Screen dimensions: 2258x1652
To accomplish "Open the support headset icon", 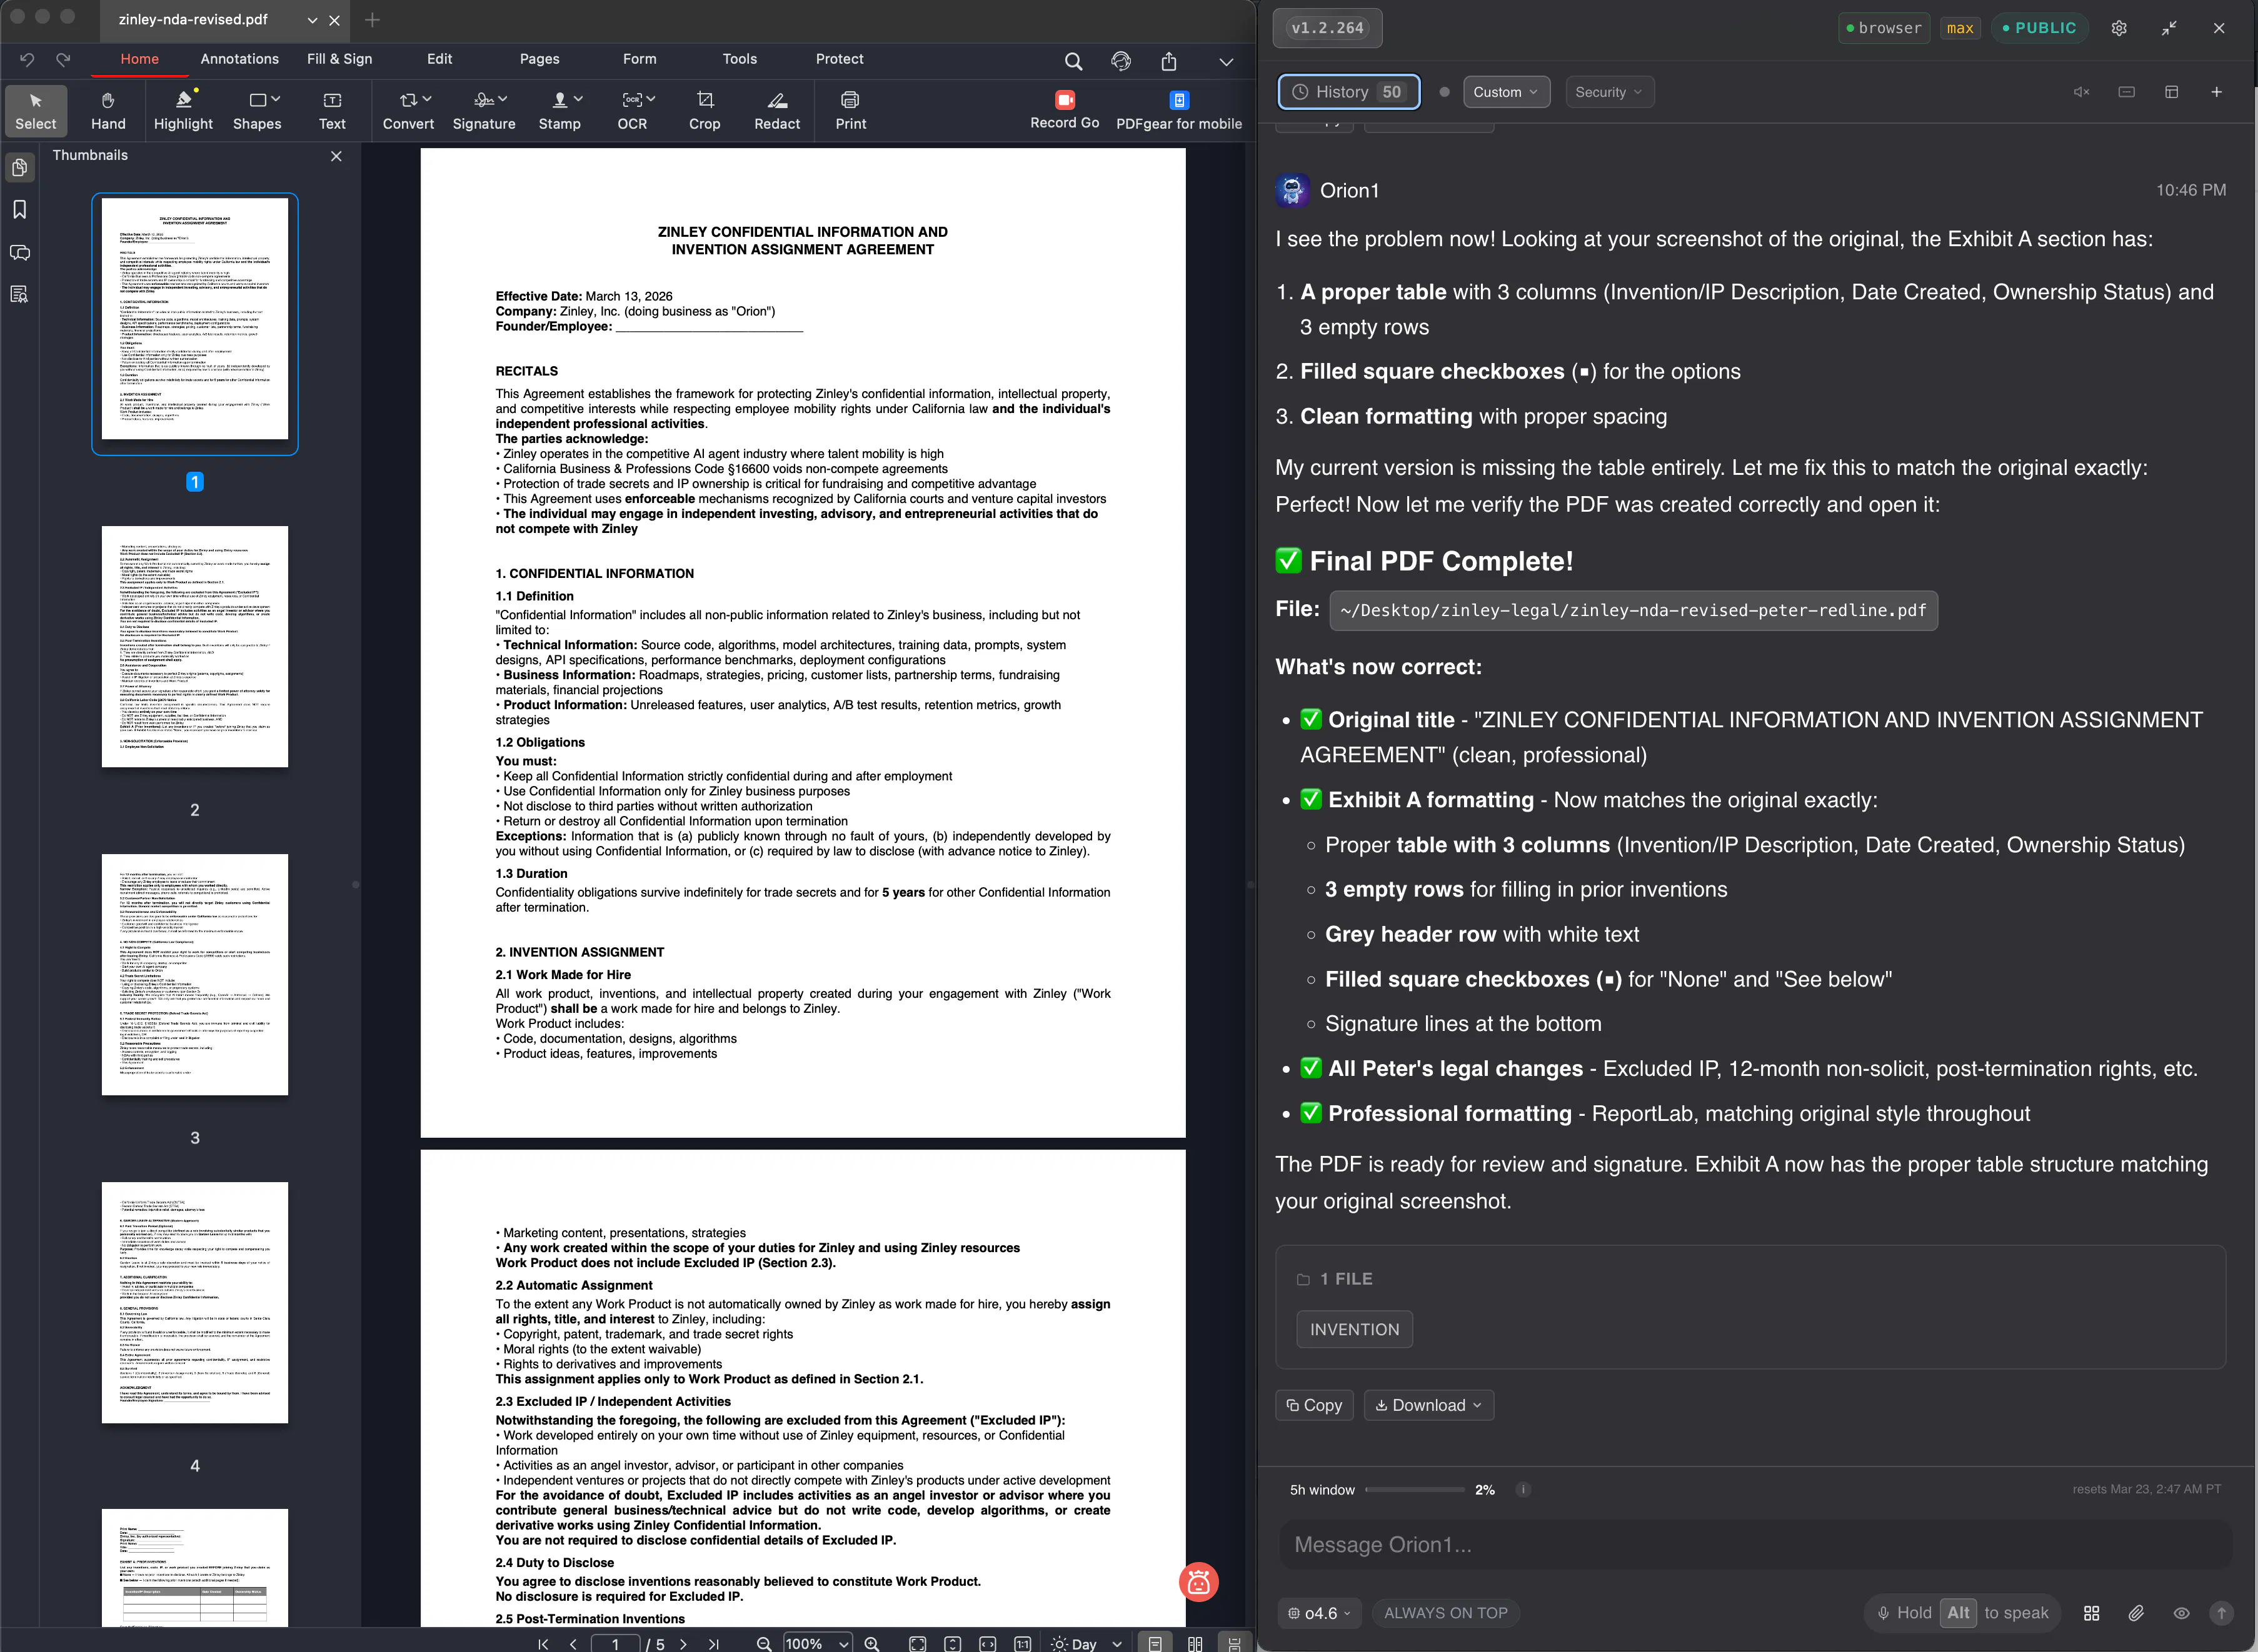I will point(1120,61).
